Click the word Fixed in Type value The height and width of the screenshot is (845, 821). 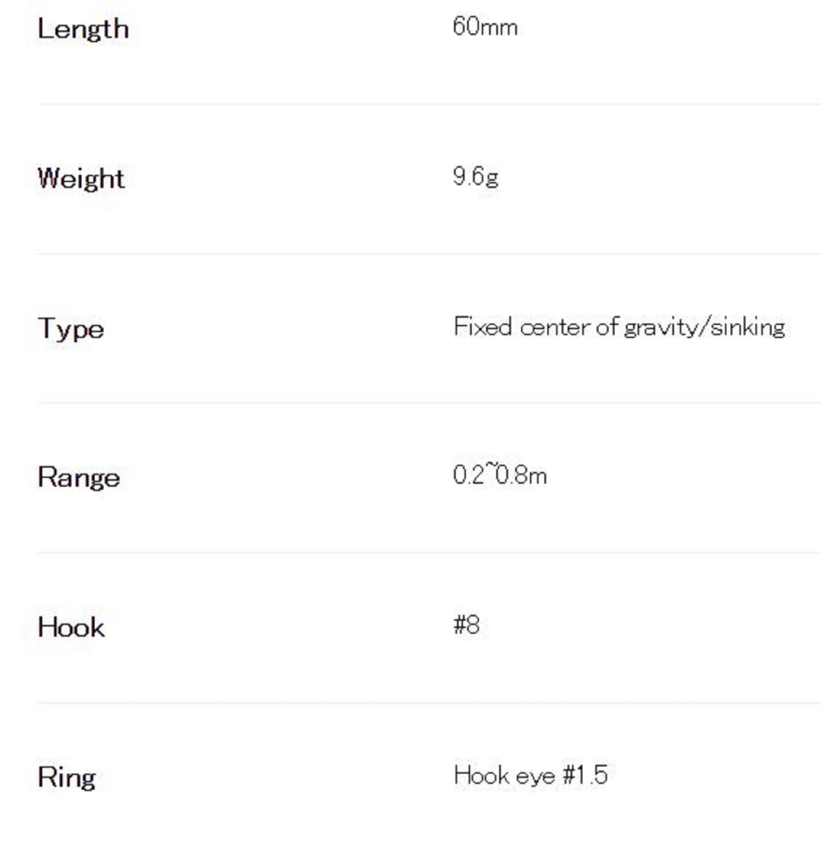point(483,327)
